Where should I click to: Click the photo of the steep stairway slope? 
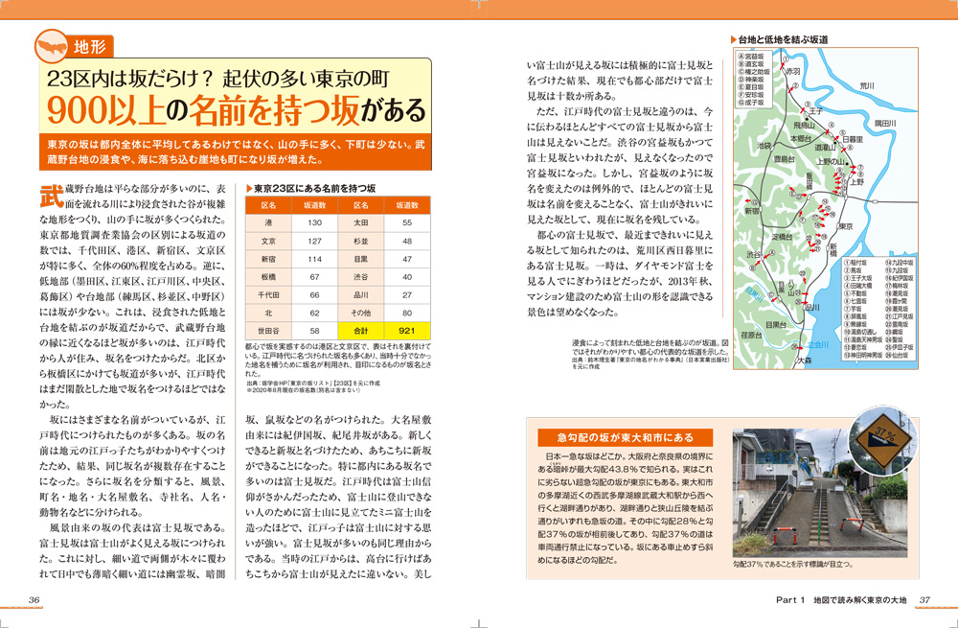pyautogui.click(x=819, y=494)
